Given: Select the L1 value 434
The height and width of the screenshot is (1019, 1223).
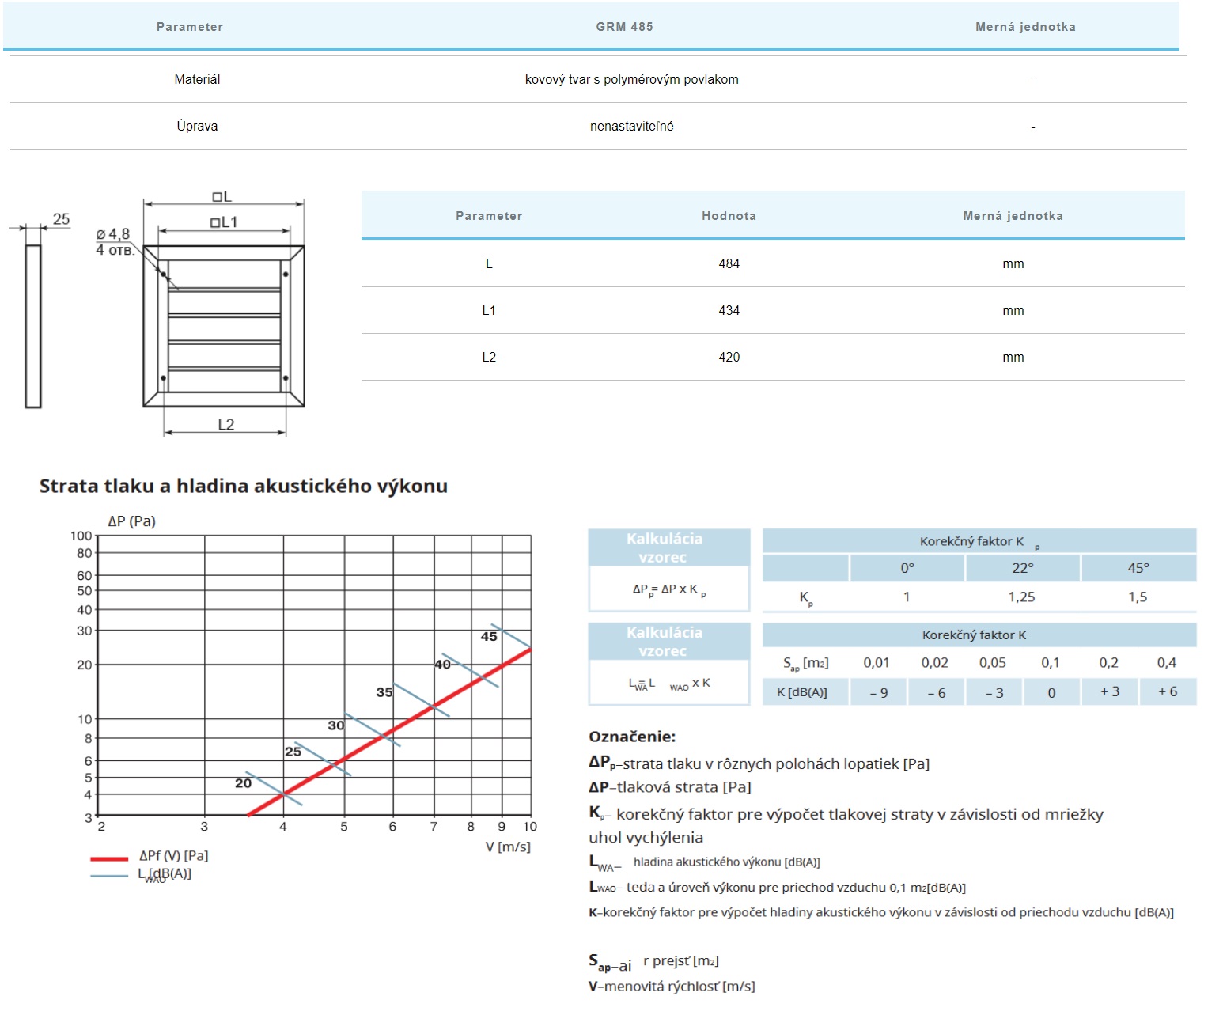Looking at the screenshot, I should pyautogui.click(x=729, y=311).
